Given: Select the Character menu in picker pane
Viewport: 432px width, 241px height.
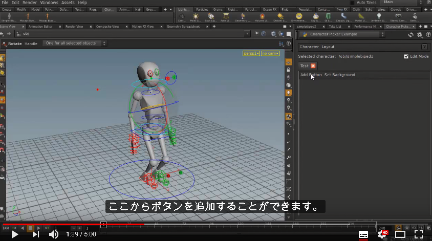Looking at the screenshot, I should coord(309,47).
